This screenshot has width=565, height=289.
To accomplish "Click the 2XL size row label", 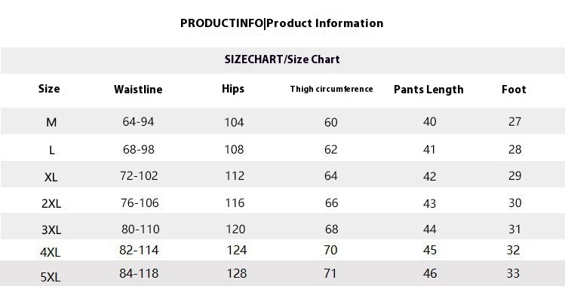I will (51, 204).
